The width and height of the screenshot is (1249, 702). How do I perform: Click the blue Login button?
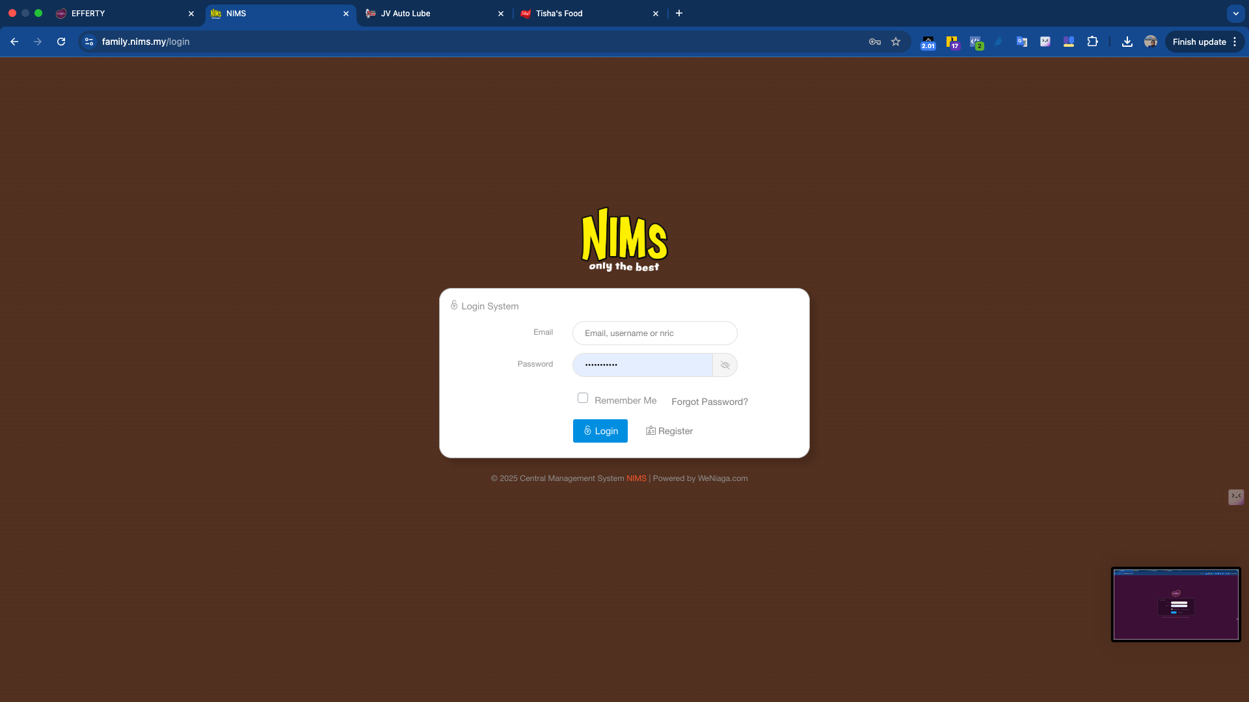tap(600, 431)
